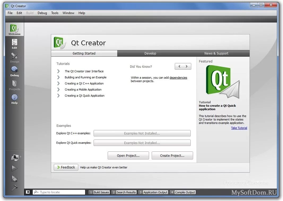The image size is (283, 201).
Task: Expand chevron beside The Qt Creator User Interface
Action: pos(58,71)
